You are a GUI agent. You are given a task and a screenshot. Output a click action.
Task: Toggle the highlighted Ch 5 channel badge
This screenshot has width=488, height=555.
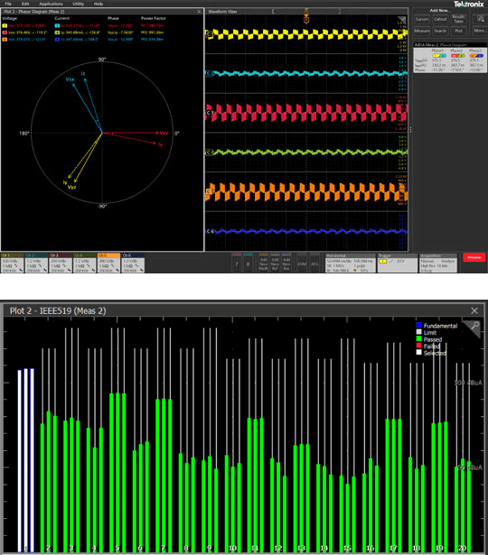click(x=108, y=263)
